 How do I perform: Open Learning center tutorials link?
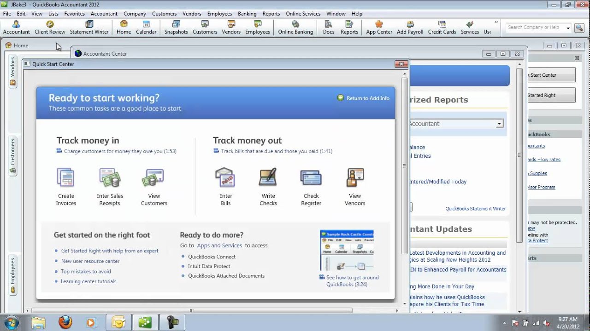[x=88, y=281]
